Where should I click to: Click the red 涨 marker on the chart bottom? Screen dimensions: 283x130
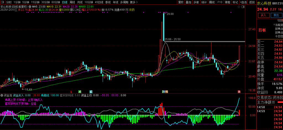pos(239,91)
